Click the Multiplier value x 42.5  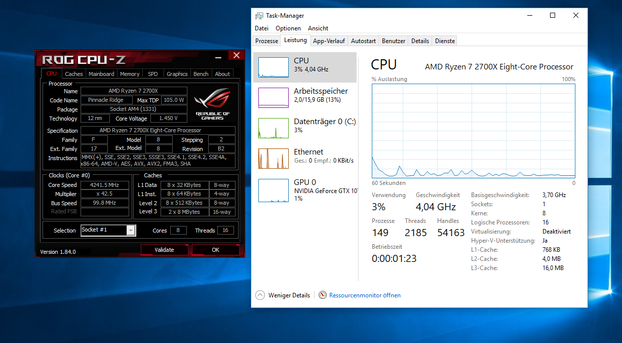pyautogui.click(x=105, y=194)
